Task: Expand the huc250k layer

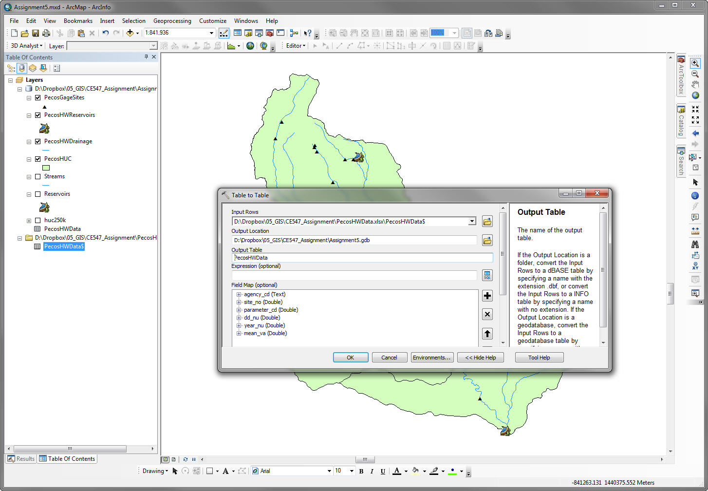Action: coord(29,221)
